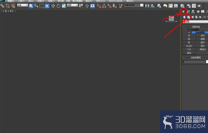208x133 pixels.
Task: Select the Link tool icon
Action: tap(2, 6)
